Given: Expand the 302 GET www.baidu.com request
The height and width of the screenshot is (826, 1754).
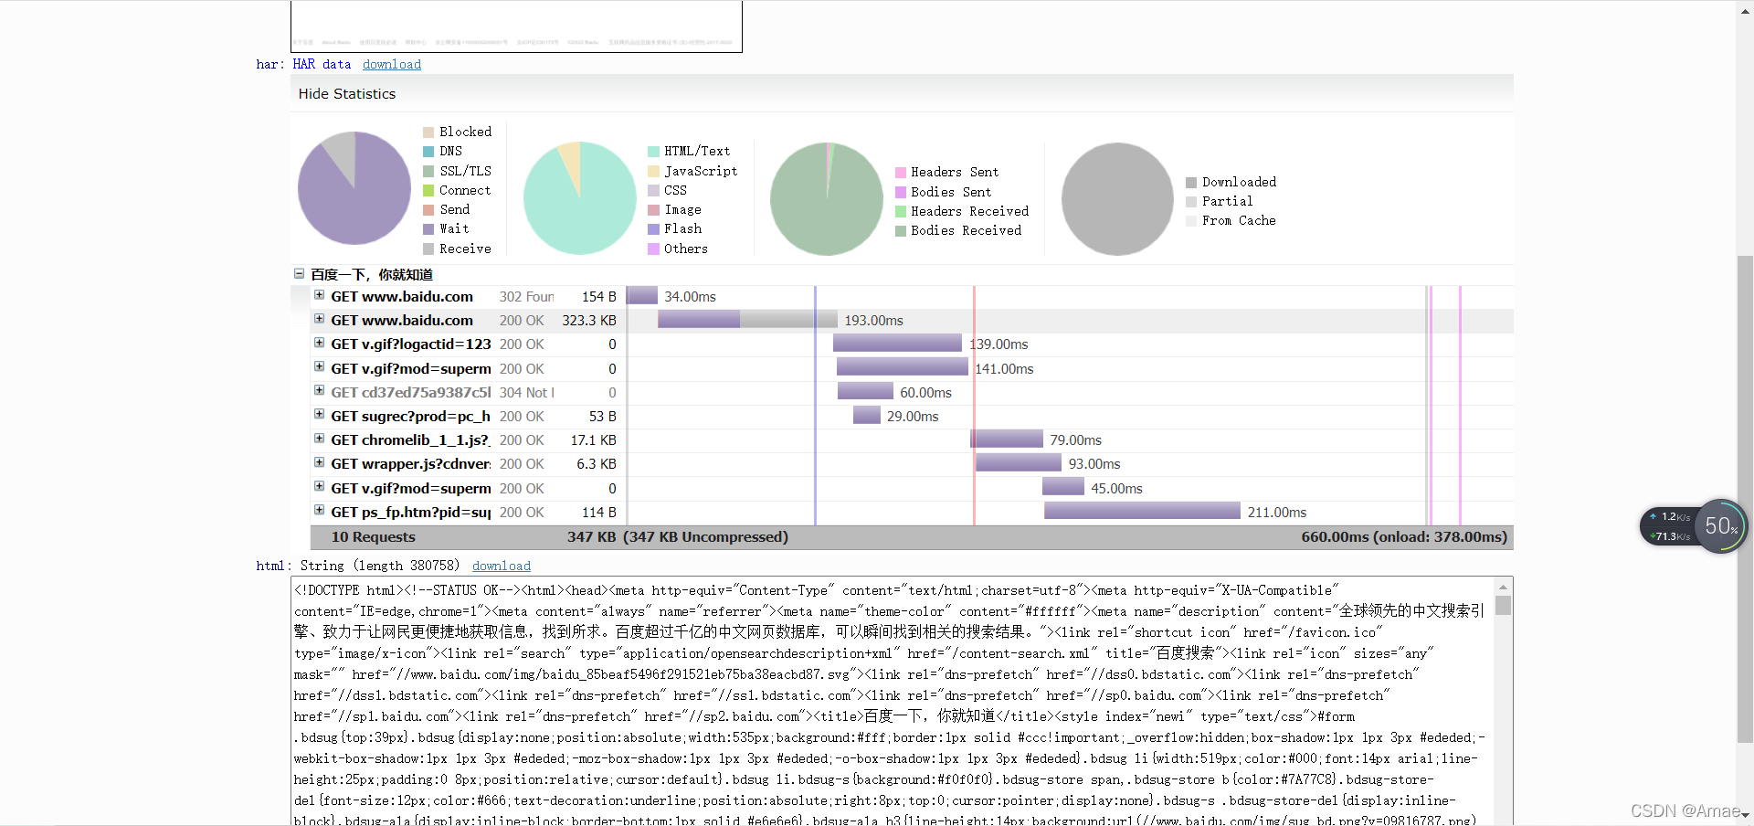Looking at the screenshot, I should 319,295.
